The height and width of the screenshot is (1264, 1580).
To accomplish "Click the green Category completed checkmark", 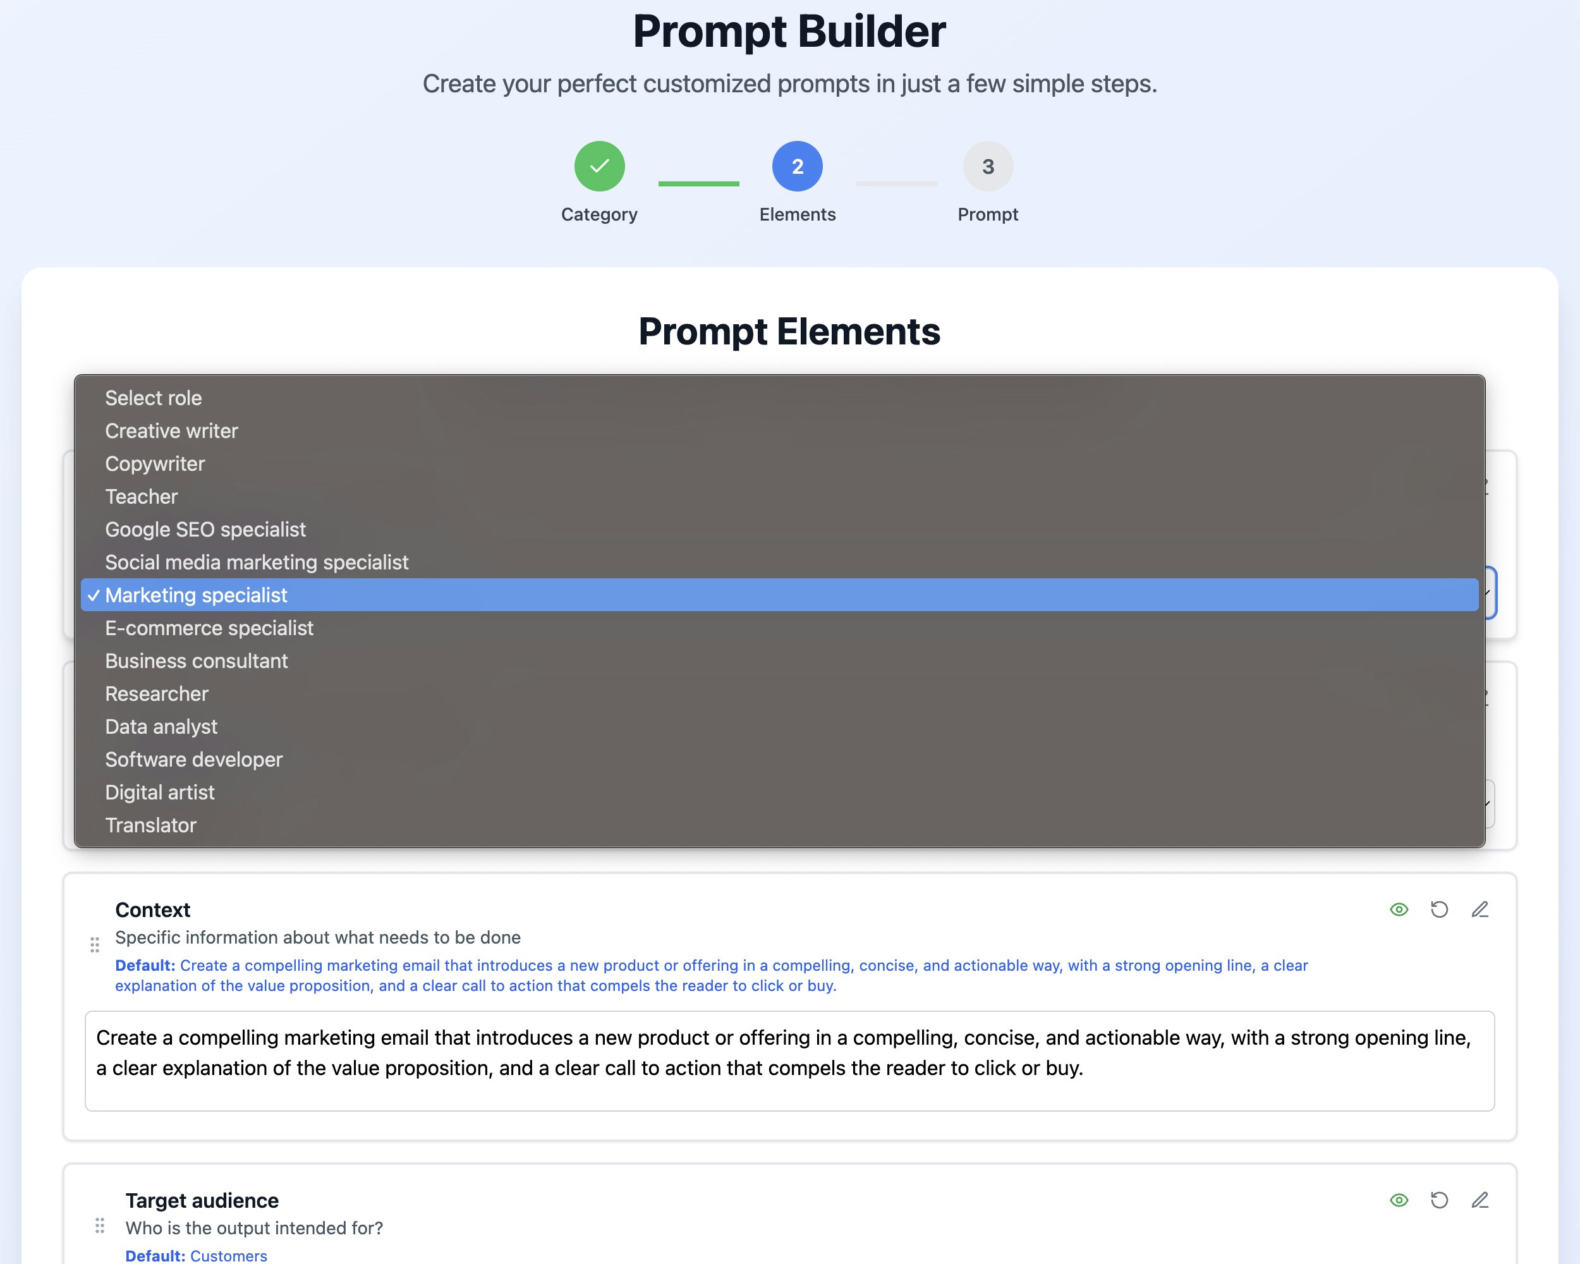I will point(599,166).
